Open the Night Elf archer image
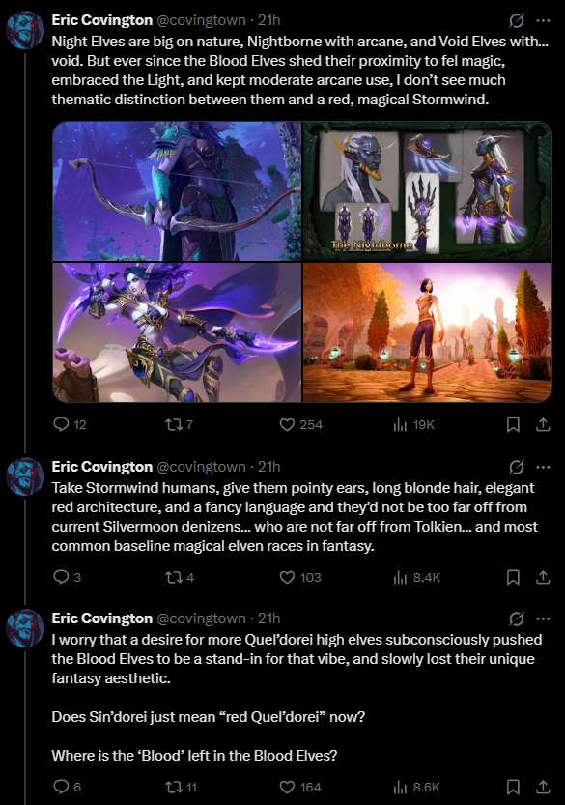 [177, 191]
